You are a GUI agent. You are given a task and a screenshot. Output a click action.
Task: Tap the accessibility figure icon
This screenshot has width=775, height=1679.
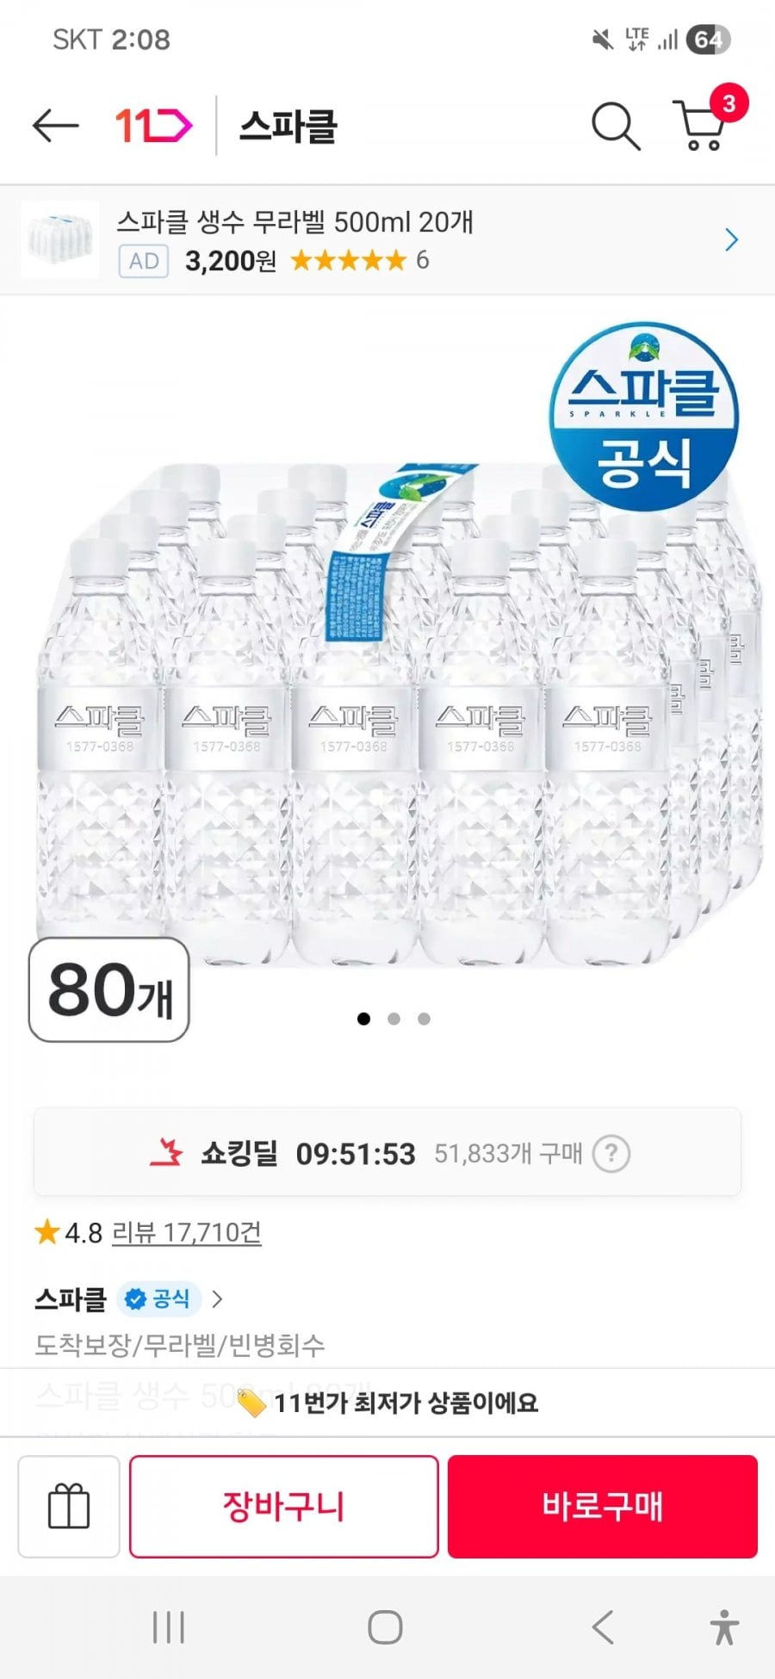coord(724,1627)
